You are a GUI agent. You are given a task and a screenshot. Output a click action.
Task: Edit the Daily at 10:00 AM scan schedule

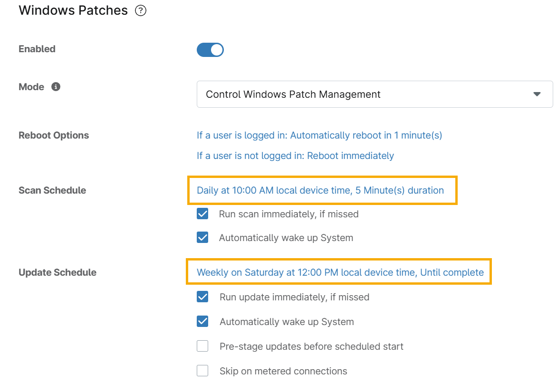pos(320,191)
